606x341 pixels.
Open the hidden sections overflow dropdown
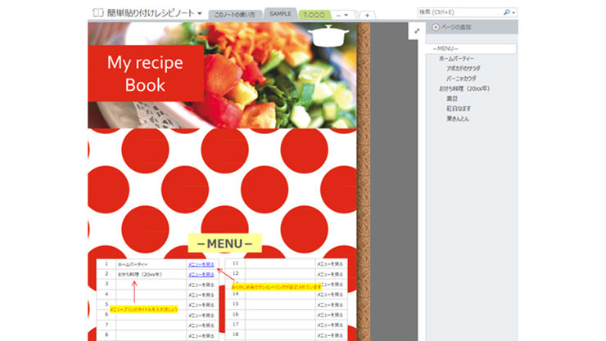[346, 15]
